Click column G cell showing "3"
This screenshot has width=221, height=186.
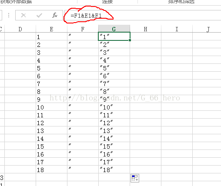pyautogui.click(x=114, y=52)
